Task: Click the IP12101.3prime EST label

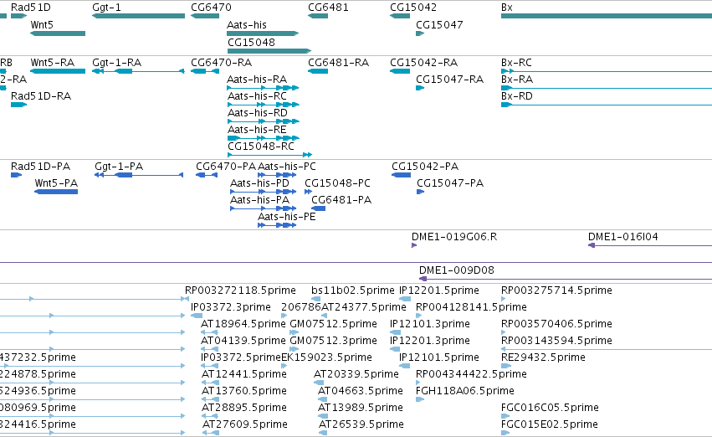Action: 430,324
